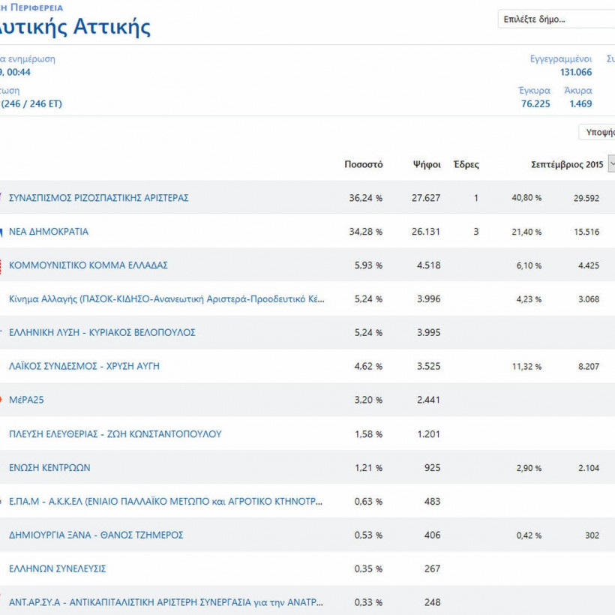The height and width of the screenshot is (615, 615).
Task: Select ΔΗΜΙΟΥΡΓΙΑ ΞΑΝΑ - ΘΑΝΟΣ ΤΖΗΜΕΡΟΣ link
Action: click(96, 535)
